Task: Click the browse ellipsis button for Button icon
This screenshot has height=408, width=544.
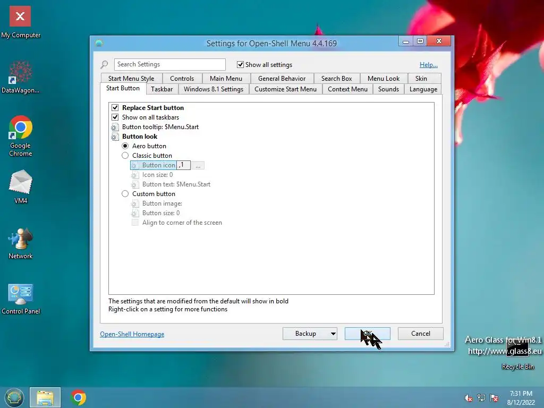Action: pos(198,166)
